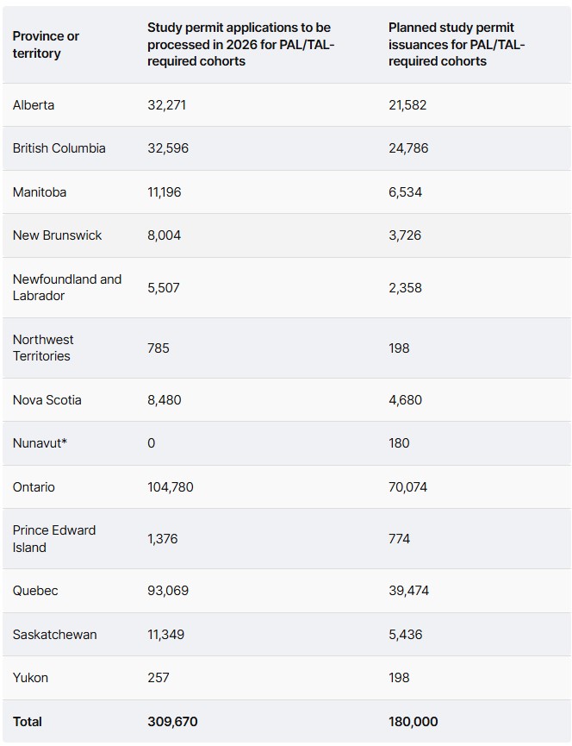Screen dimensions: 572x746
Task: Click Ontario's 70,074 issuances figure
Action: 408,487
